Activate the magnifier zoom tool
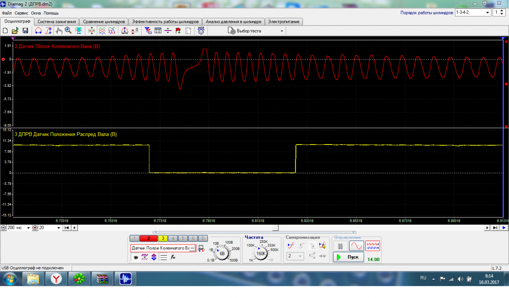This screenshot has height=298, width=509. click(68, 31)
